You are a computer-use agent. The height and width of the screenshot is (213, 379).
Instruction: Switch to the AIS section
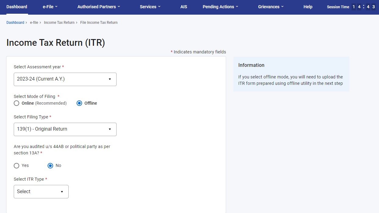click(184, 6)
